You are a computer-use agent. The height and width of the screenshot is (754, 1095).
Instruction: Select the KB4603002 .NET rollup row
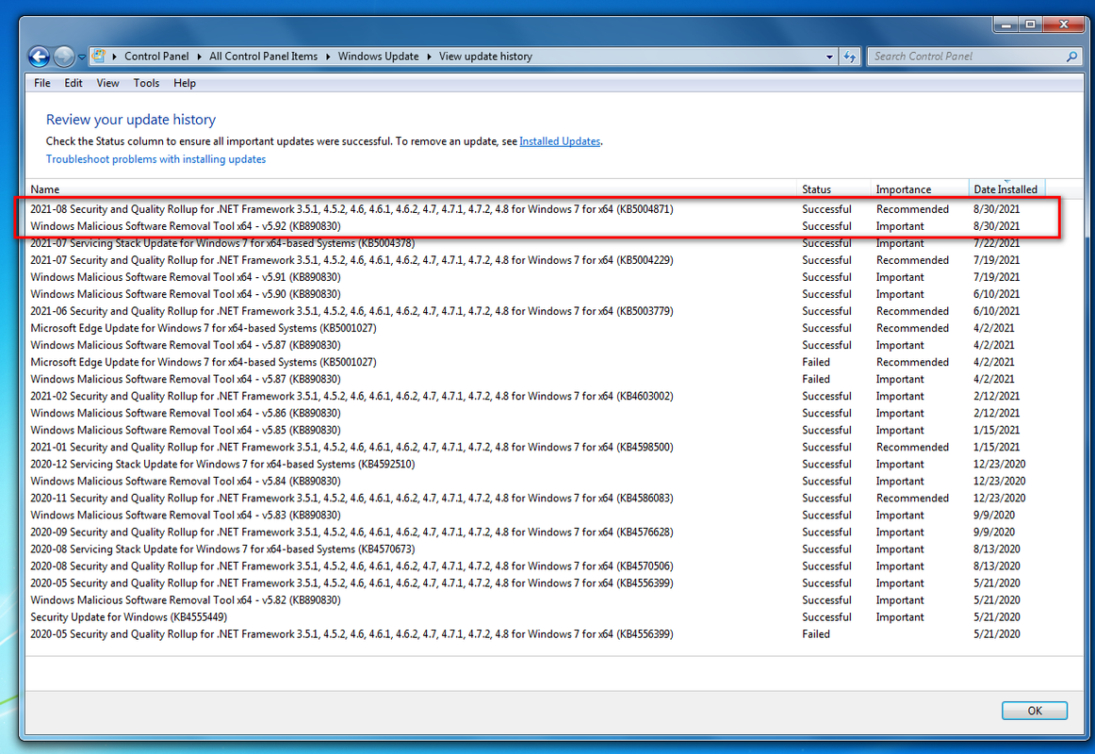(x=536, y=396)
